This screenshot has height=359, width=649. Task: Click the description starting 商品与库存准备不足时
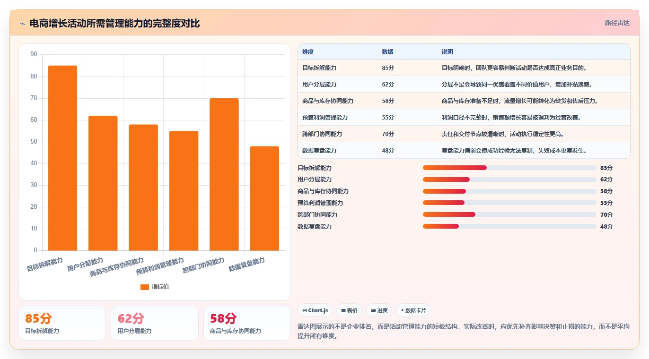[x=520, y=101]
